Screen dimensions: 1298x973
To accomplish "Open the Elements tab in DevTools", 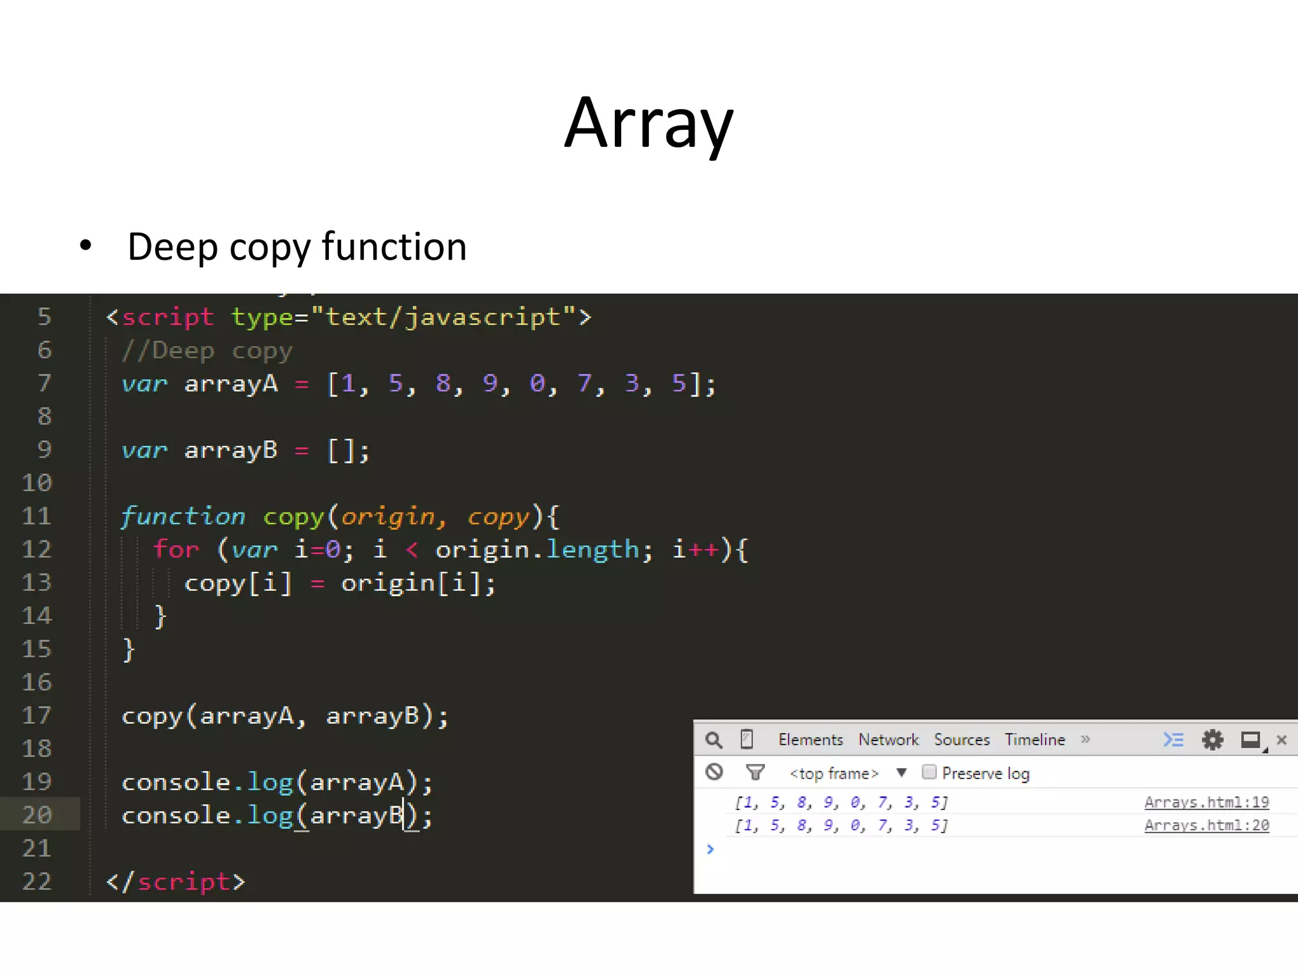I will [x=811, y=740].
